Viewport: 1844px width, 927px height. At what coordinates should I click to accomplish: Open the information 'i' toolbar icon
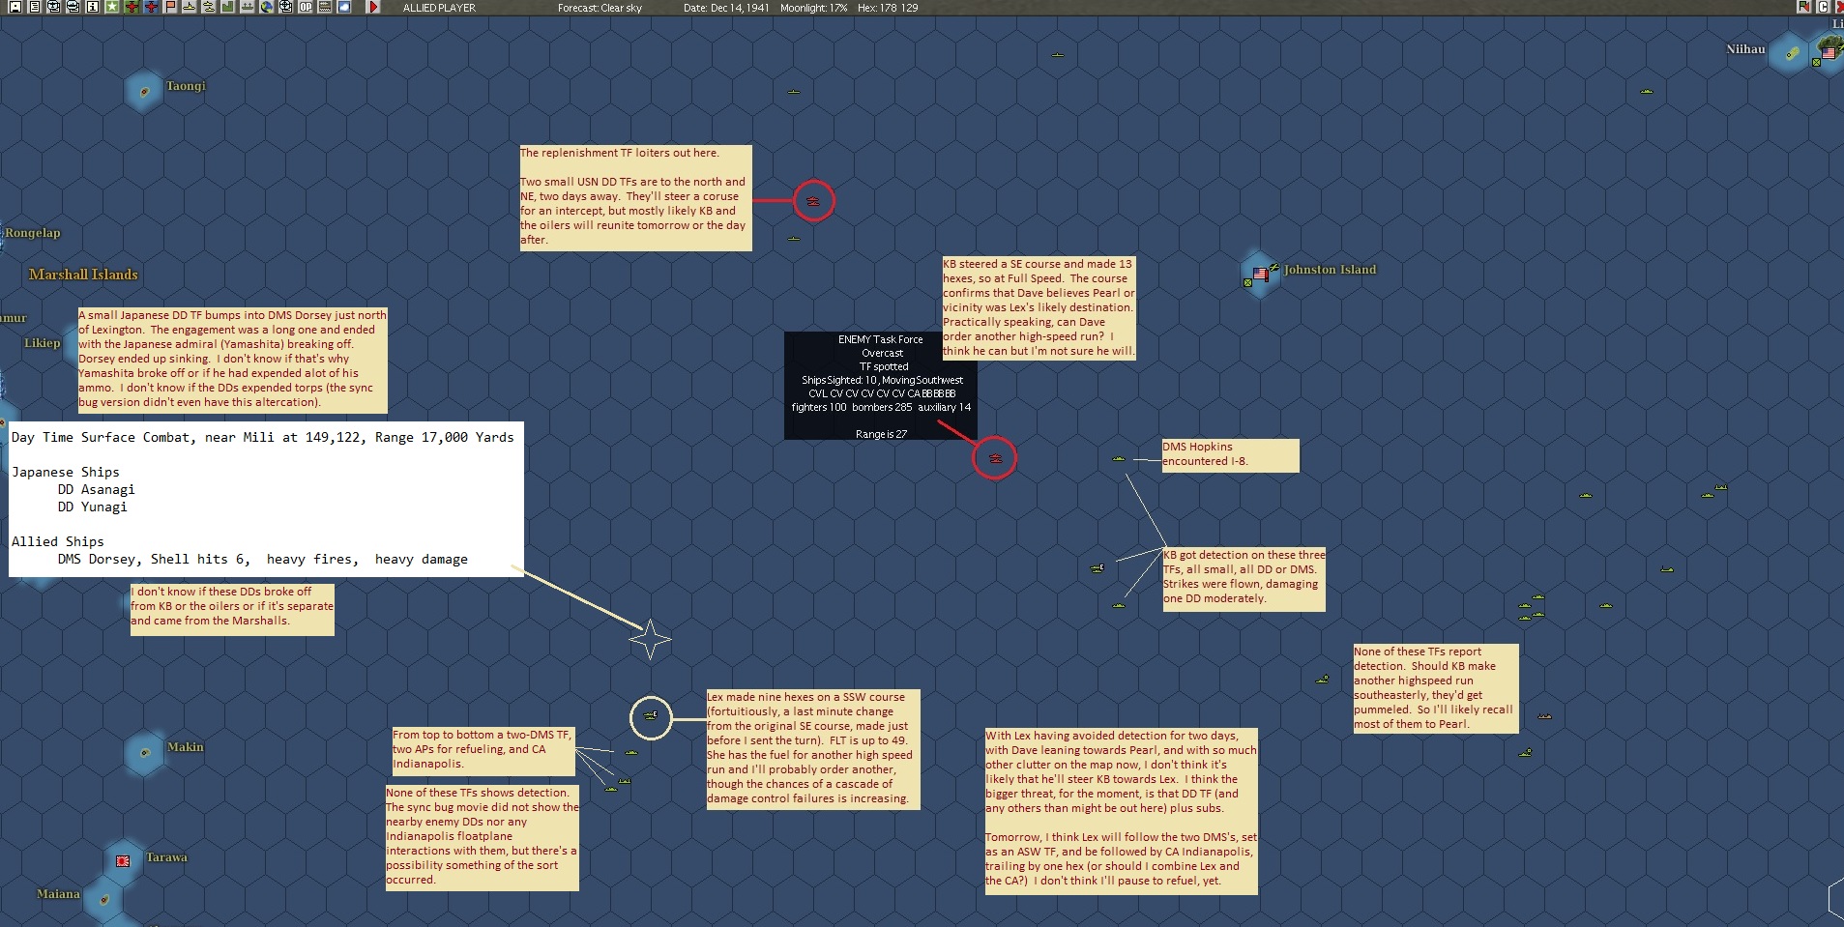pos(93,7)
